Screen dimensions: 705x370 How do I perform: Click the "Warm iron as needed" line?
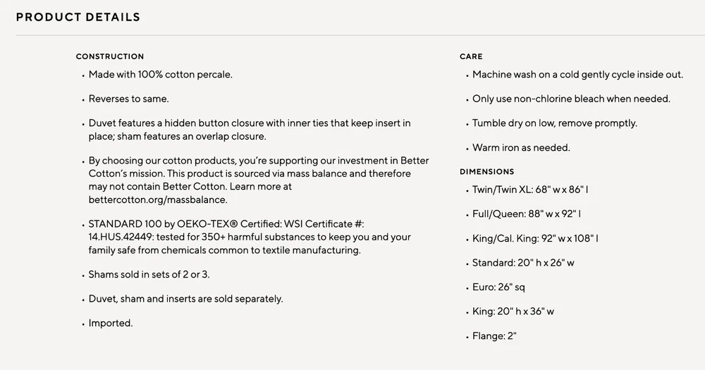click(x=521, y=147)
